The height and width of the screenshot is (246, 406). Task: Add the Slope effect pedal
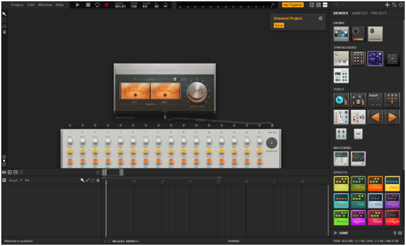tap(375, 218)
